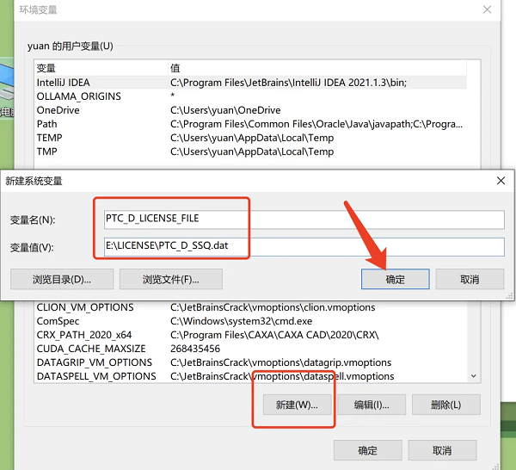Click the 编辑(I)... button
The image size is (516, 470).
372,405
